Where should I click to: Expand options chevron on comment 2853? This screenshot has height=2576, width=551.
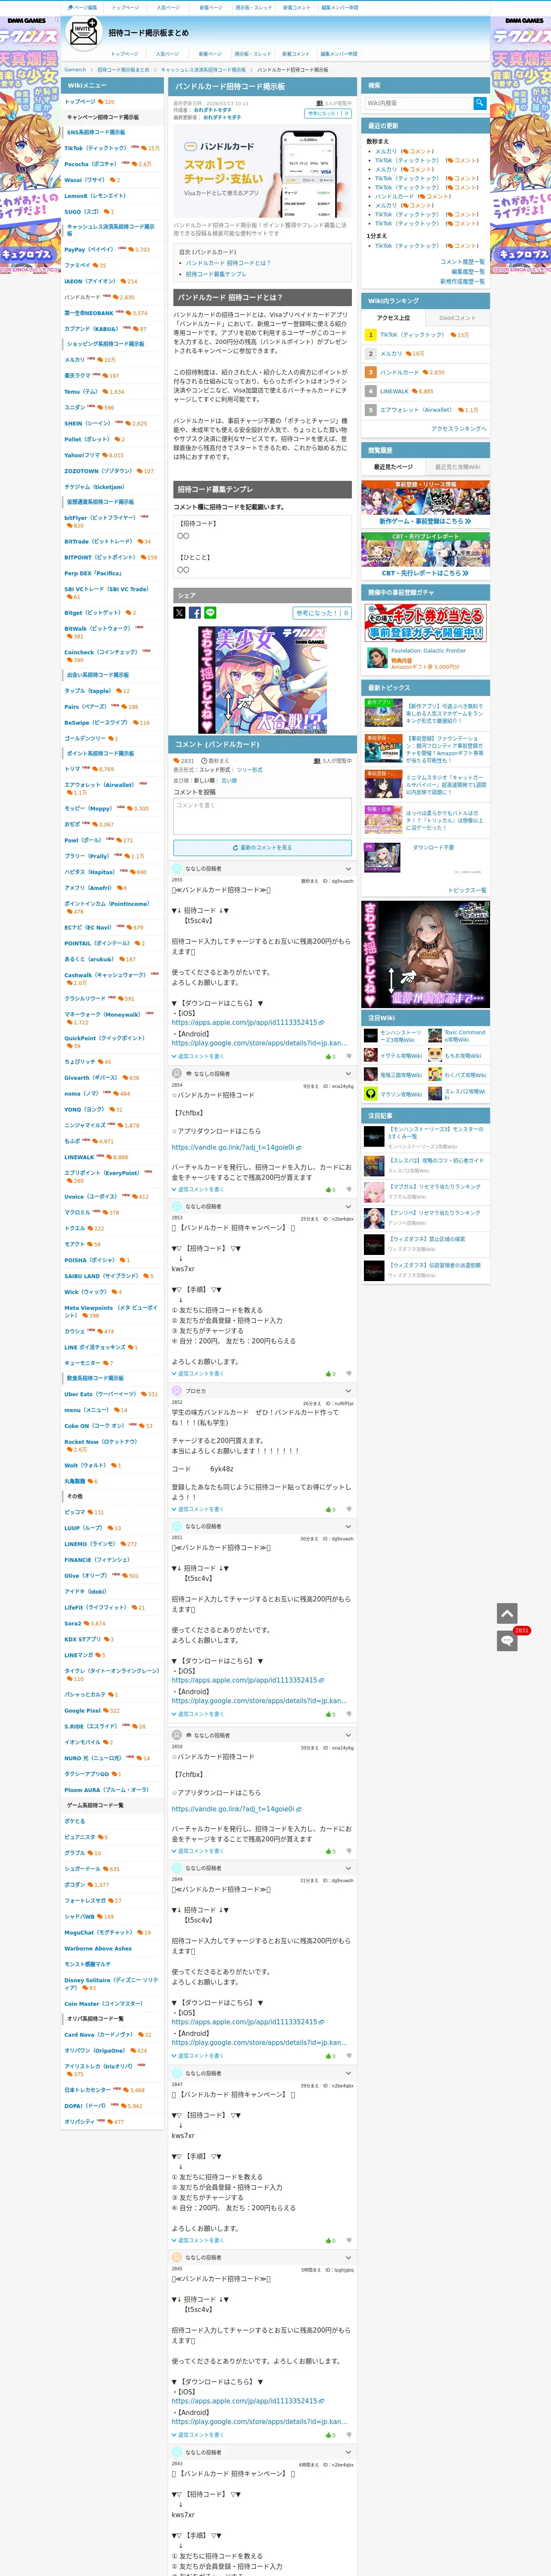click(348, 1206)
